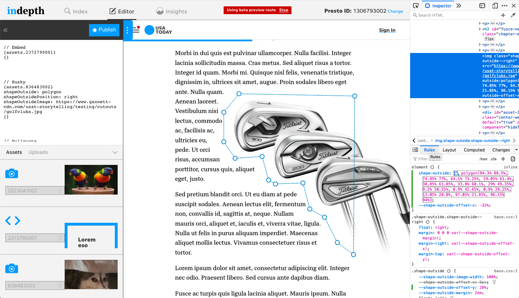This screenshot has height=298, width=519.
Task: Open the hamburger menu beside USA TODAY logo
Action: 136,30
